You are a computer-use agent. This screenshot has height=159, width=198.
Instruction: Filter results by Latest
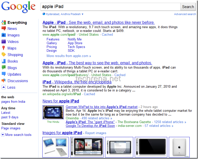(x=6, y=113)
